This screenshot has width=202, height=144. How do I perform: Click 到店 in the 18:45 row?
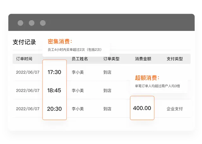tap(107, 91)
